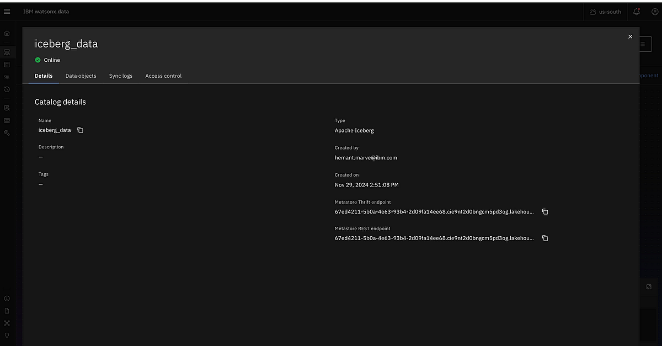Open the information icon near bottom sidebar
This screenshot has height=346, width=662.
[x=7, y=298]
